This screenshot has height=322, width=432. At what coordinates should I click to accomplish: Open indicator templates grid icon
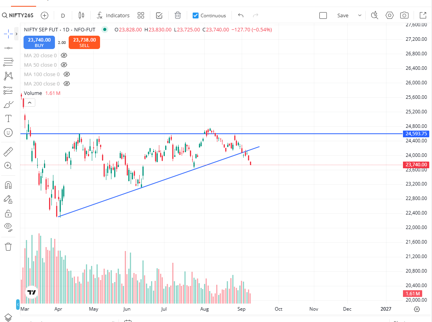tap(141, 15)
